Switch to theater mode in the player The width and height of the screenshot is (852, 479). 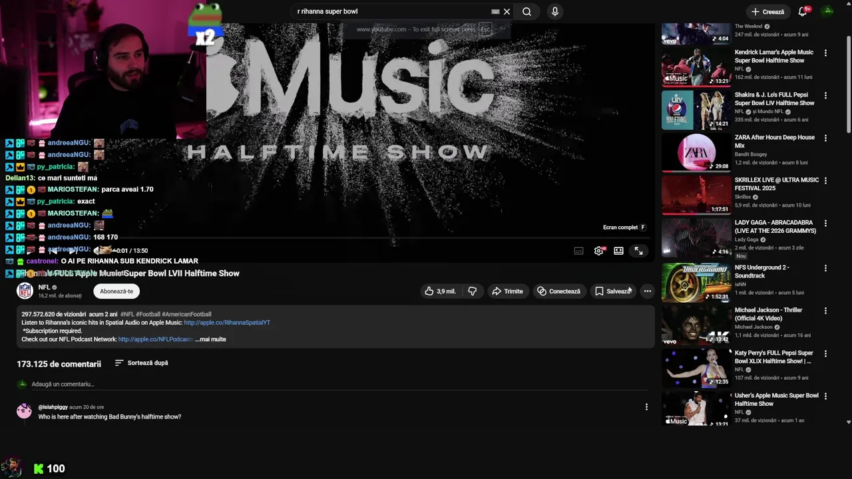point(618,251)
